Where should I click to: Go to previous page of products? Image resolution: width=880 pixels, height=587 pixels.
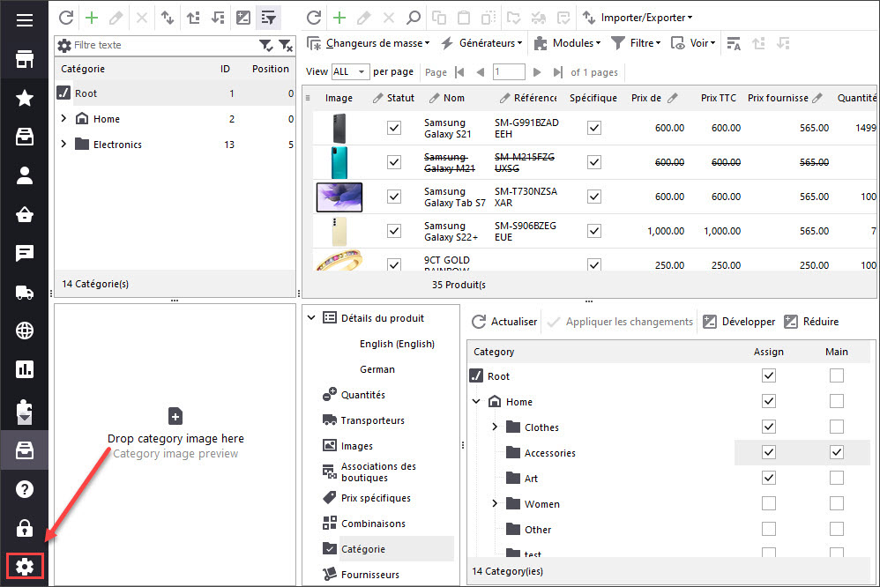point(480,71)
